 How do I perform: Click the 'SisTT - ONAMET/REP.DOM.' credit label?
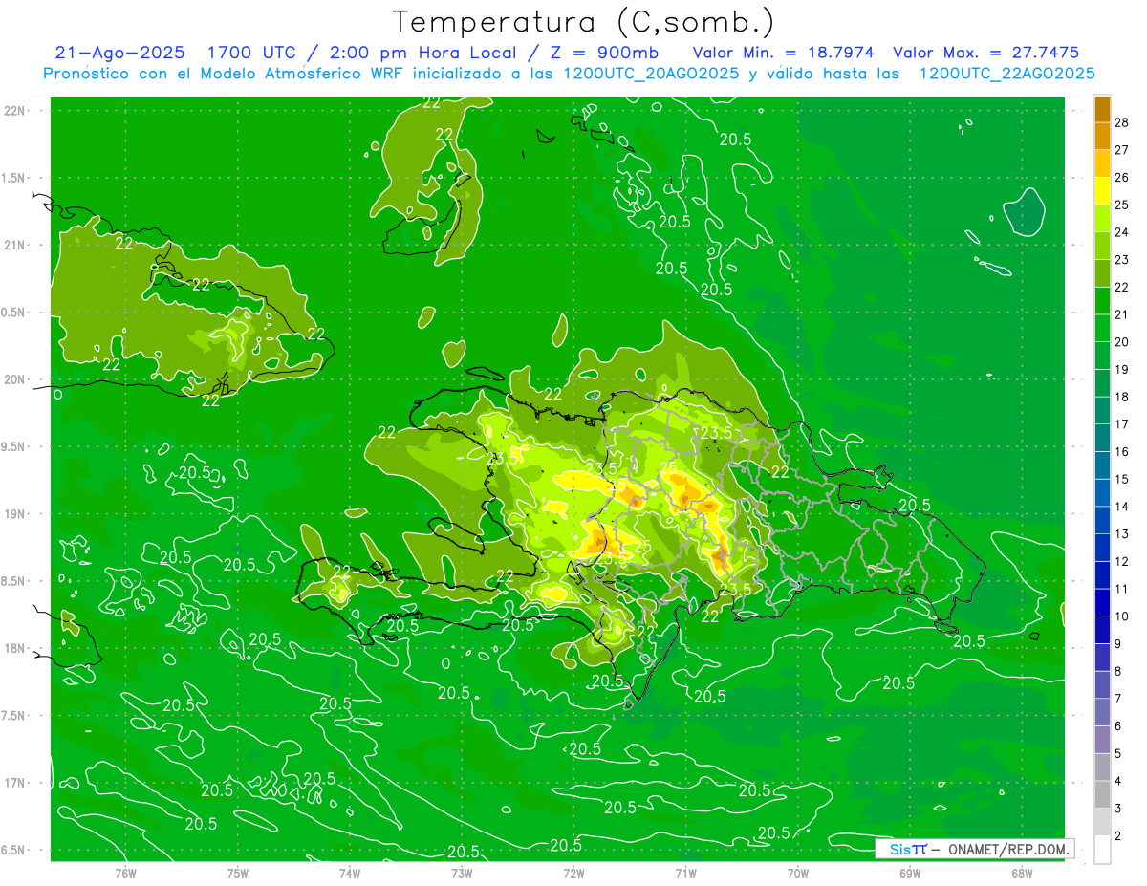(x=974, y=849)
